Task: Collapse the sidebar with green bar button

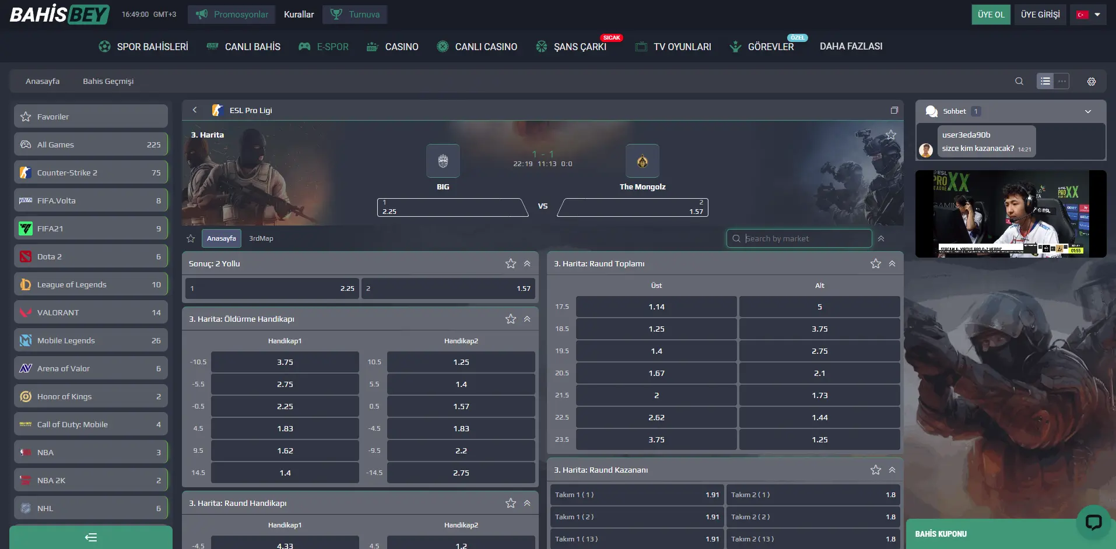Action: [91, 537]
